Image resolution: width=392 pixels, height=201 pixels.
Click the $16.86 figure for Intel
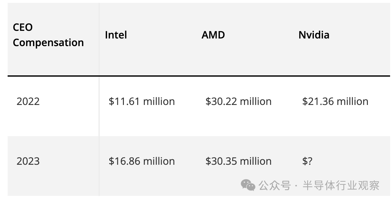click(125, 161)
